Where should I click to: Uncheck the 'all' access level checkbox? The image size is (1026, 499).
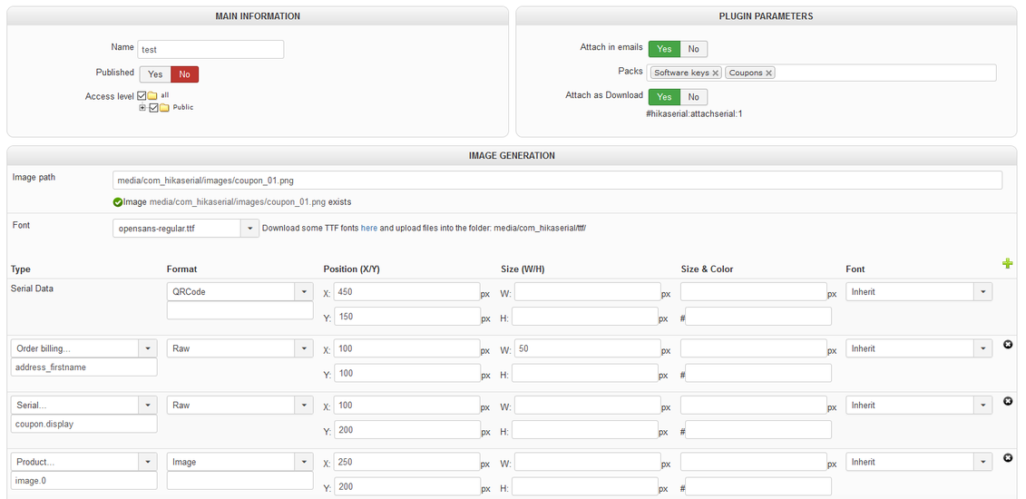coord(142,95)
